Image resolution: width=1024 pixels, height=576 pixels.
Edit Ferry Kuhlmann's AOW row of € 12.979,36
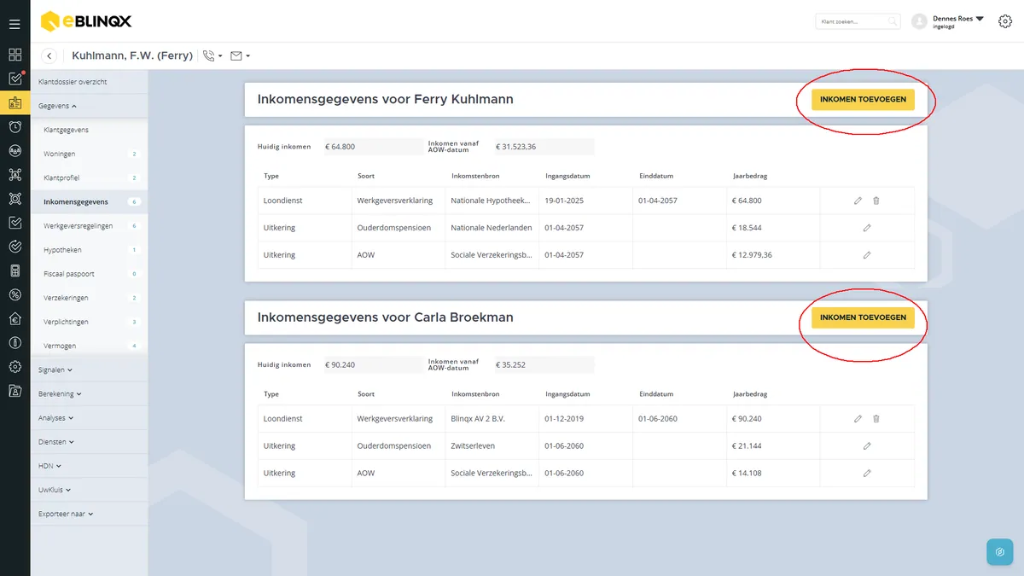coord(867,255)
